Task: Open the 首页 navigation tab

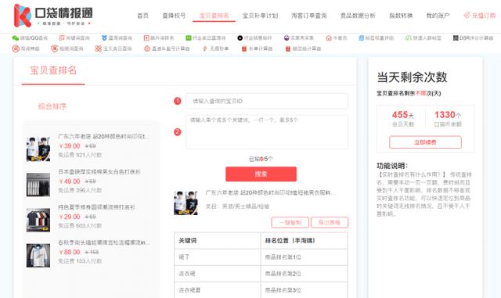Action: (142, 16)
